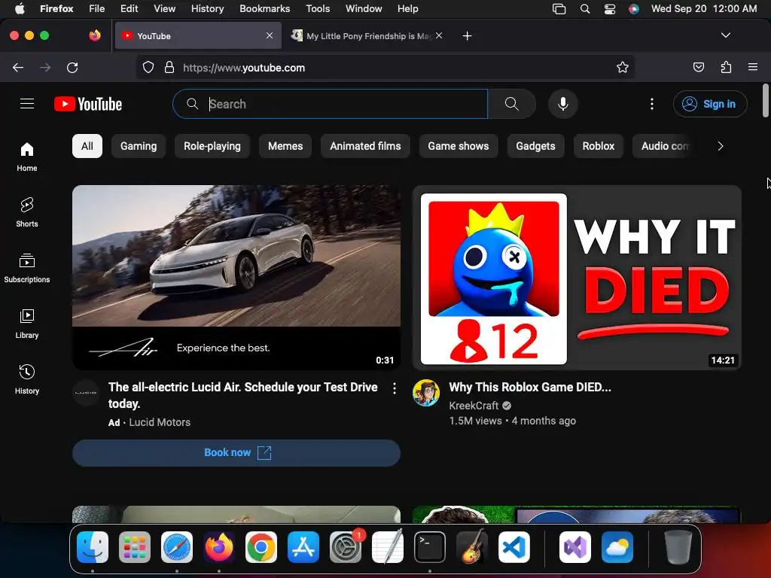This screenshot has width=771, height=578.
Task: Open Firefox extensions puzzle icon
Action: point(726,67)
